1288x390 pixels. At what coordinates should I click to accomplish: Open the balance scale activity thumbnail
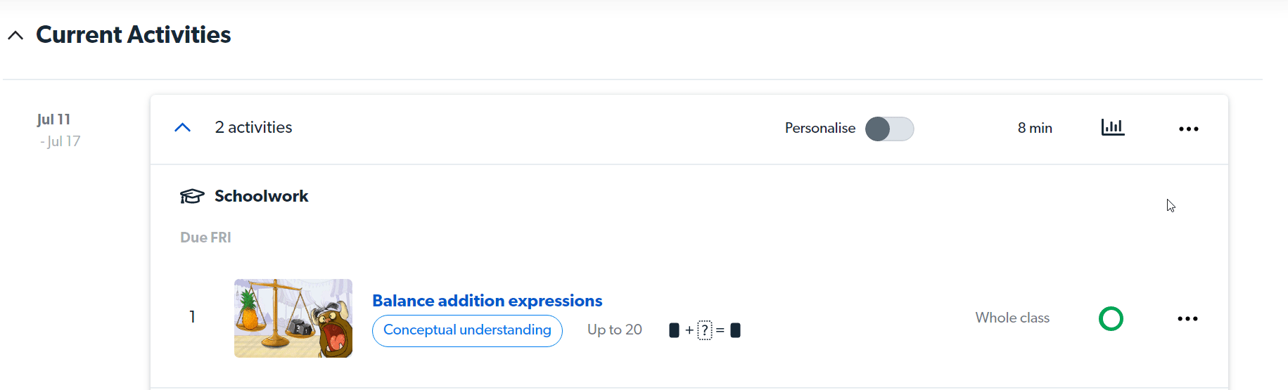[293, 318]
